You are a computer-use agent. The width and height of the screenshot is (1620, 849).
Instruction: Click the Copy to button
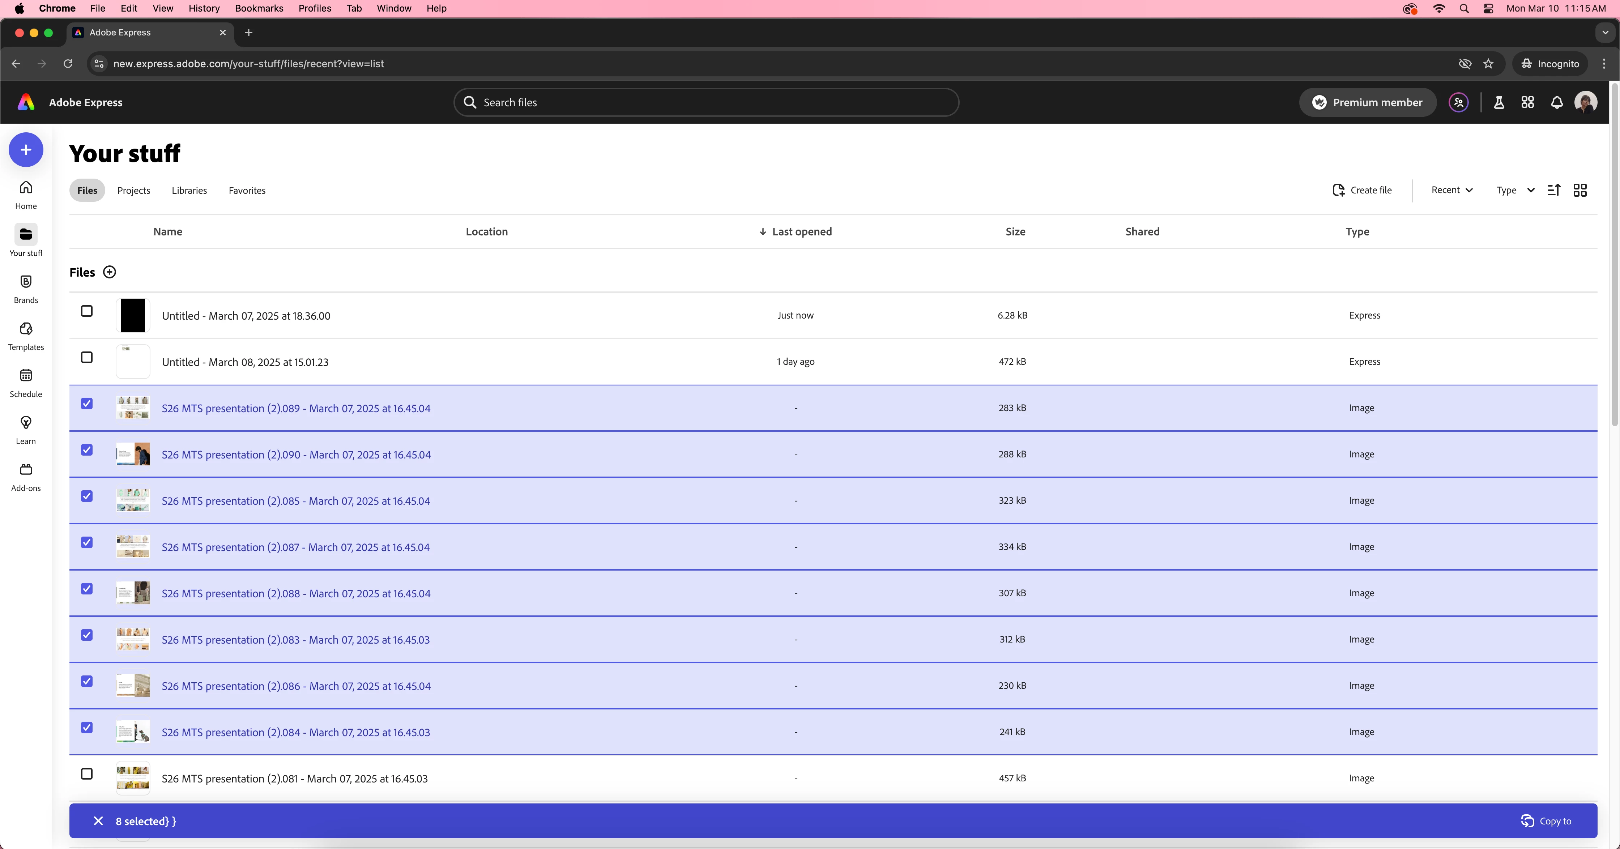point(1546,821)
